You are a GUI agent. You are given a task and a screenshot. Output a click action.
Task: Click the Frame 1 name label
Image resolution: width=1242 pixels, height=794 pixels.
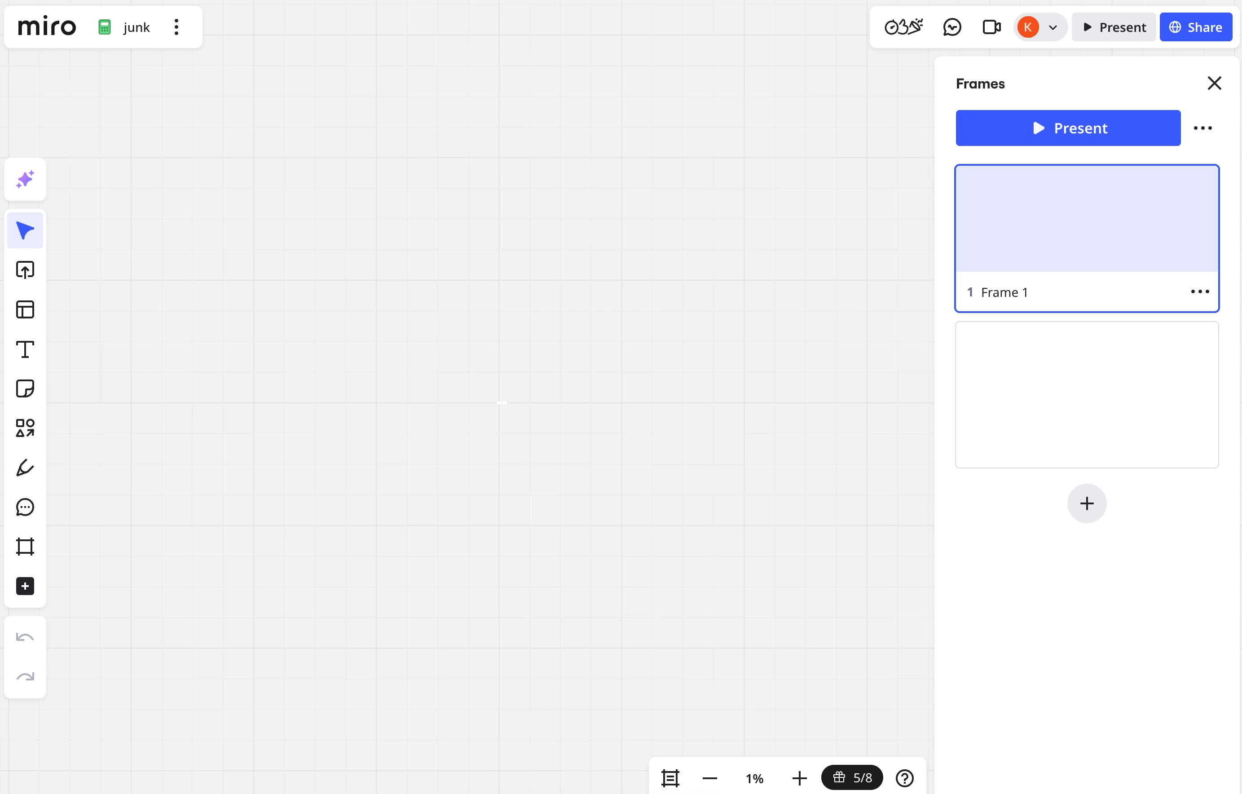1004,292
